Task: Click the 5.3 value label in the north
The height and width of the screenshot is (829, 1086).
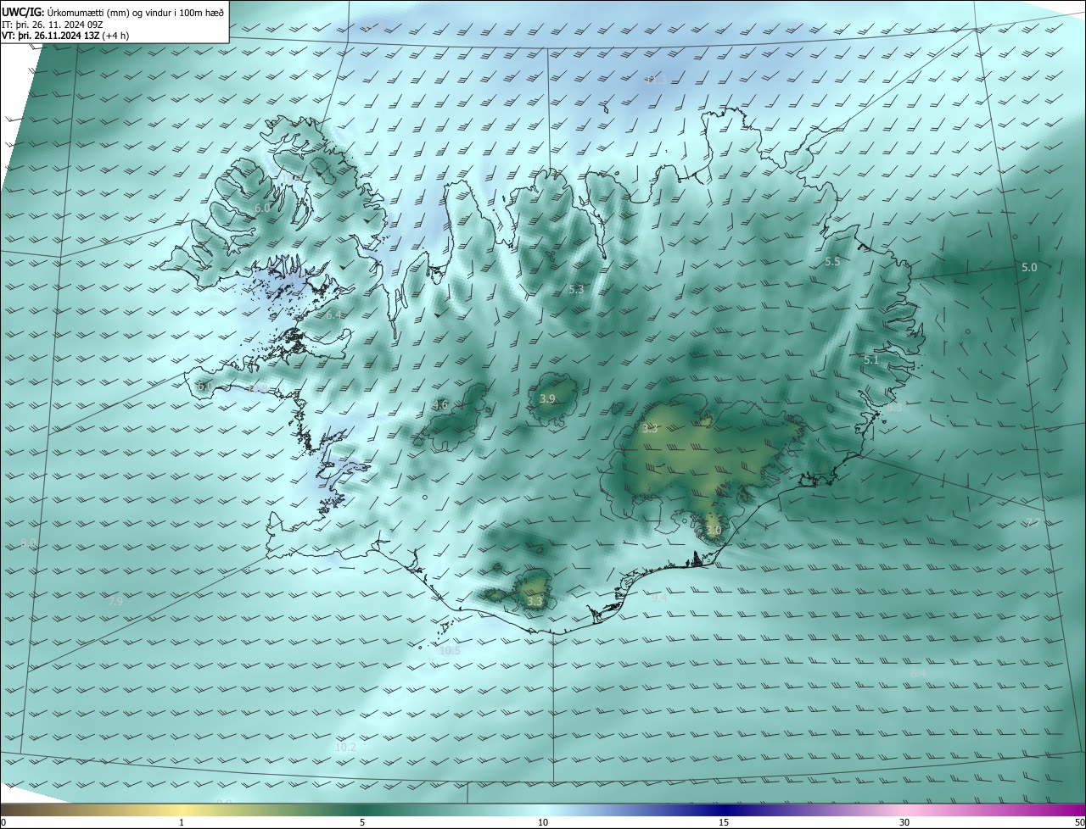Action: click(576, 289)
